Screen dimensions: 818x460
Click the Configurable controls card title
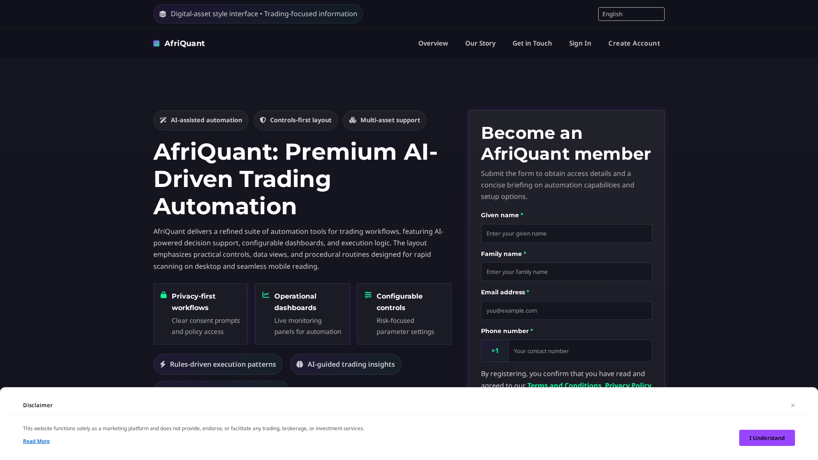click(400, 302)
